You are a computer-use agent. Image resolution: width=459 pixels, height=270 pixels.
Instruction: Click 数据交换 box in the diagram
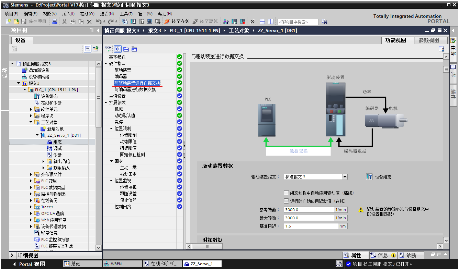click(x=299, y=151)
